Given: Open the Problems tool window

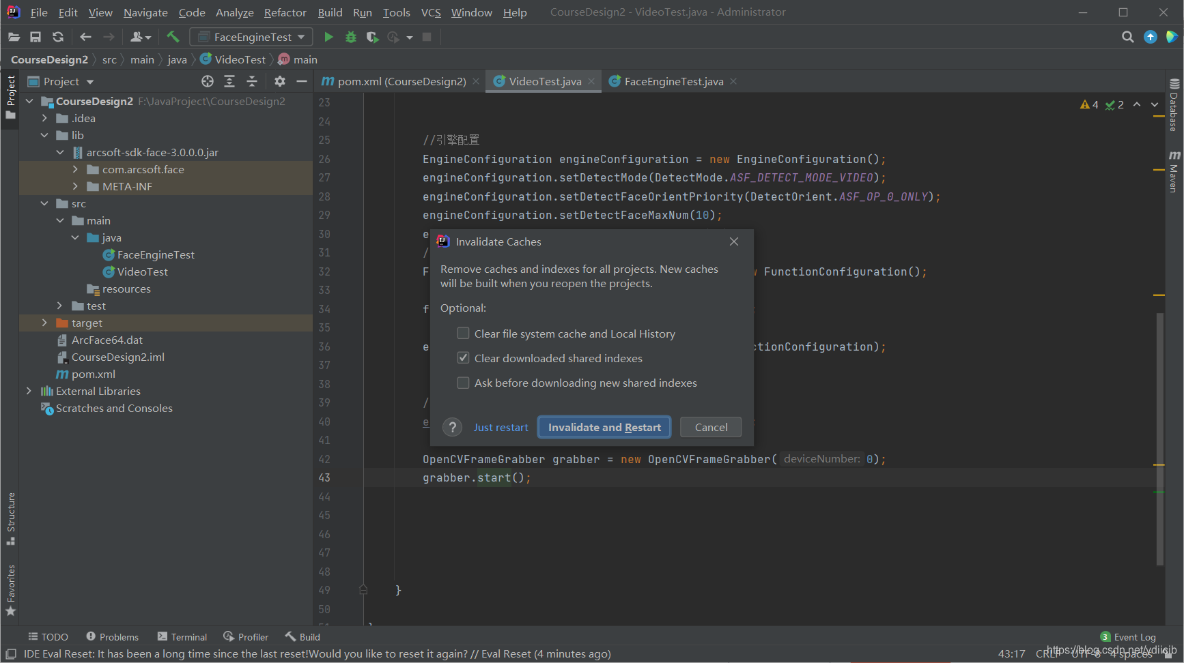Looking at the screenshot, I should (112, 637).
